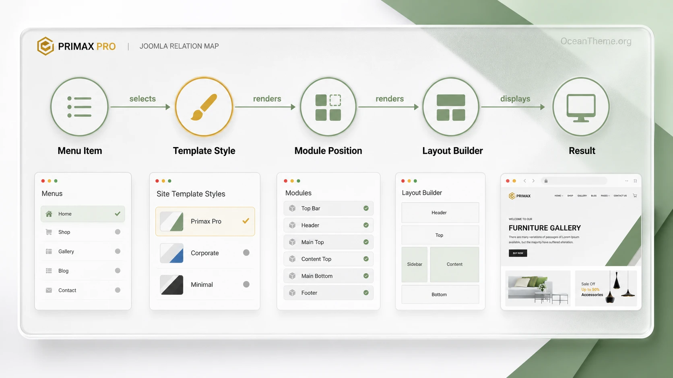Toggle the Footer module green check
The width and height of the screenshot is (673, 378).
(366, 292)
